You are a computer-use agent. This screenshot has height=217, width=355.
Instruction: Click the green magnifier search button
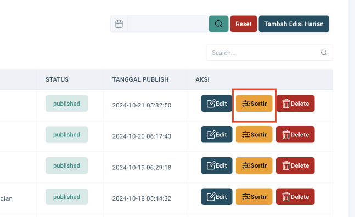coord(218,24)
